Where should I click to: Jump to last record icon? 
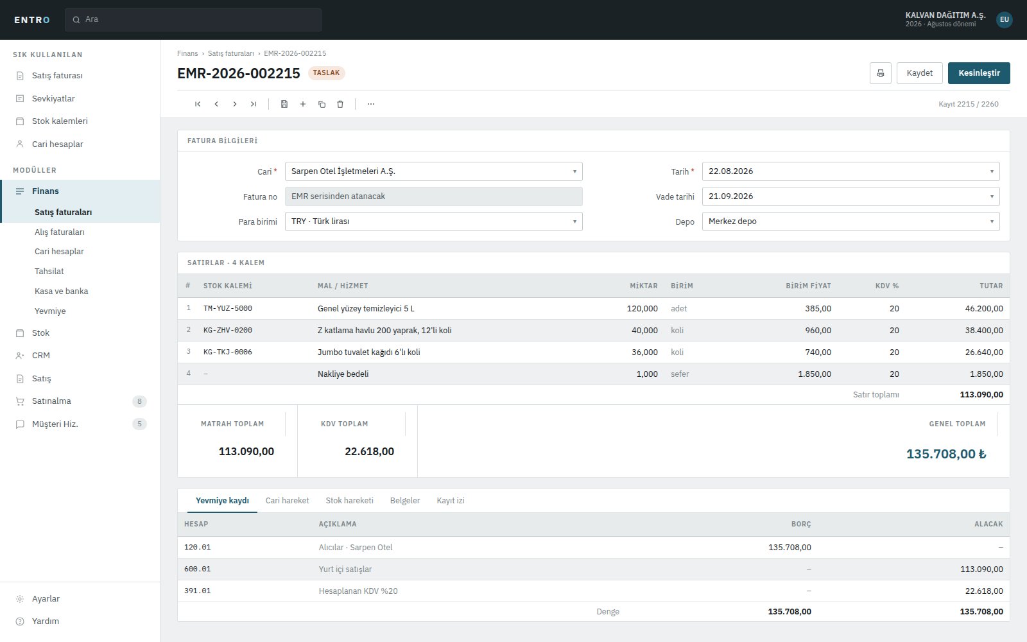(254, 104)
